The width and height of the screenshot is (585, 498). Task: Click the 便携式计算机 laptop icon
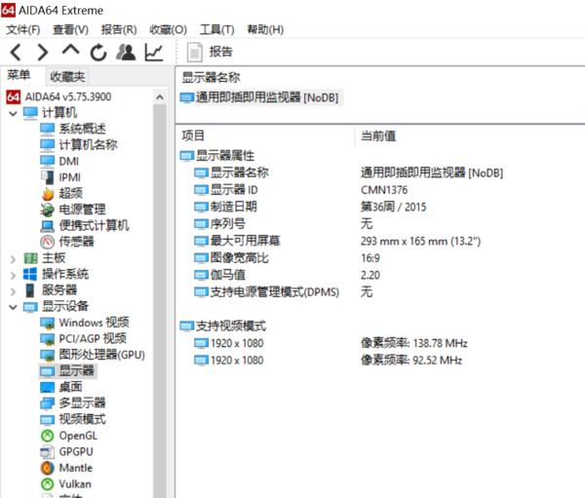(48, 226)
